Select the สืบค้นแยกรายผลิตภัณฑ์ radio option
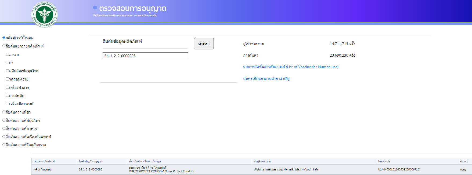 point(4,46)
